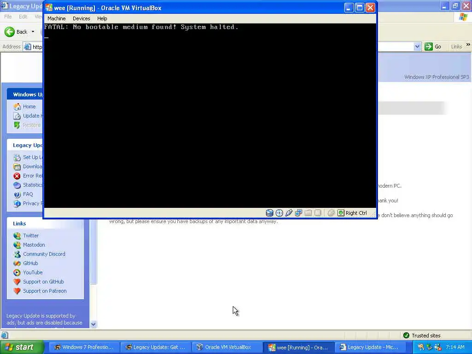Screen dimensions: 472x354
Task: Click the Go button in Internet Explorer
Action: coord(433,47)
